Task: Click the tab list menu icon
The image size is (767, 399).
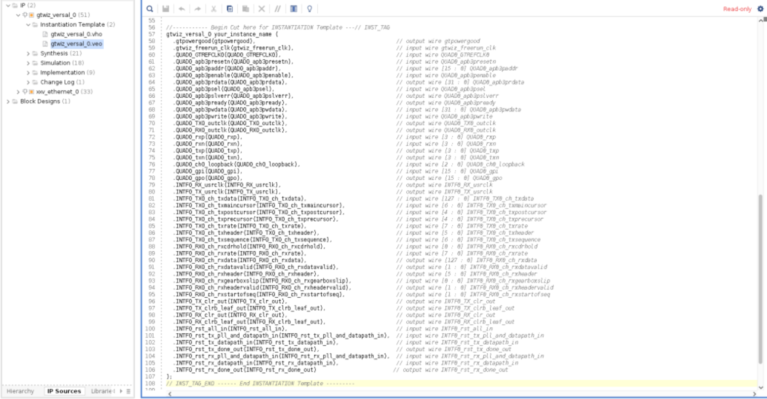Action: pyautogui.click(x=128, y=391)
